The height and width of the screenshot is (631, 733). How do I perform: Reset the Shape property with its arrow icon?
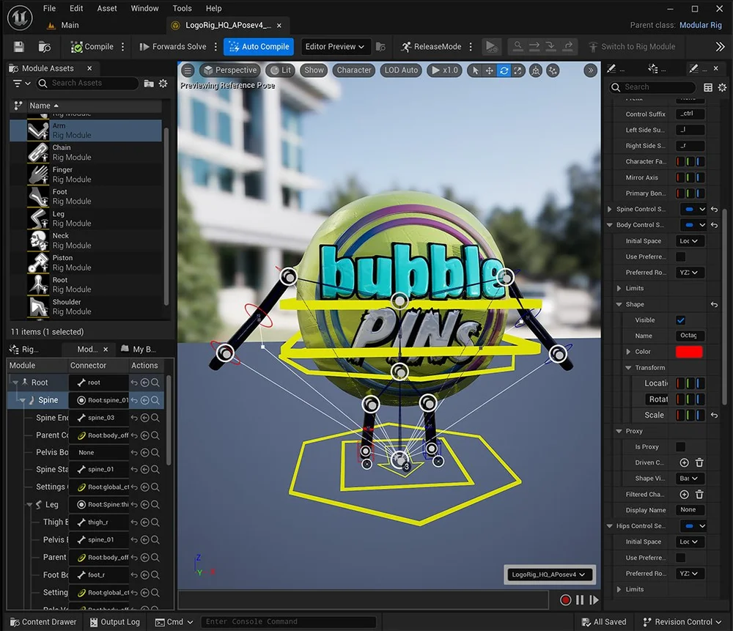(x=714, y=304)
